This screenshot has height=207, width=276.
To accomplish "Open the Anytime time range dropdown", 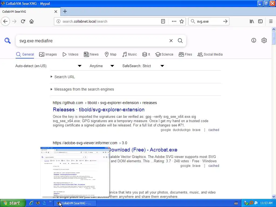I will (102, 66).
